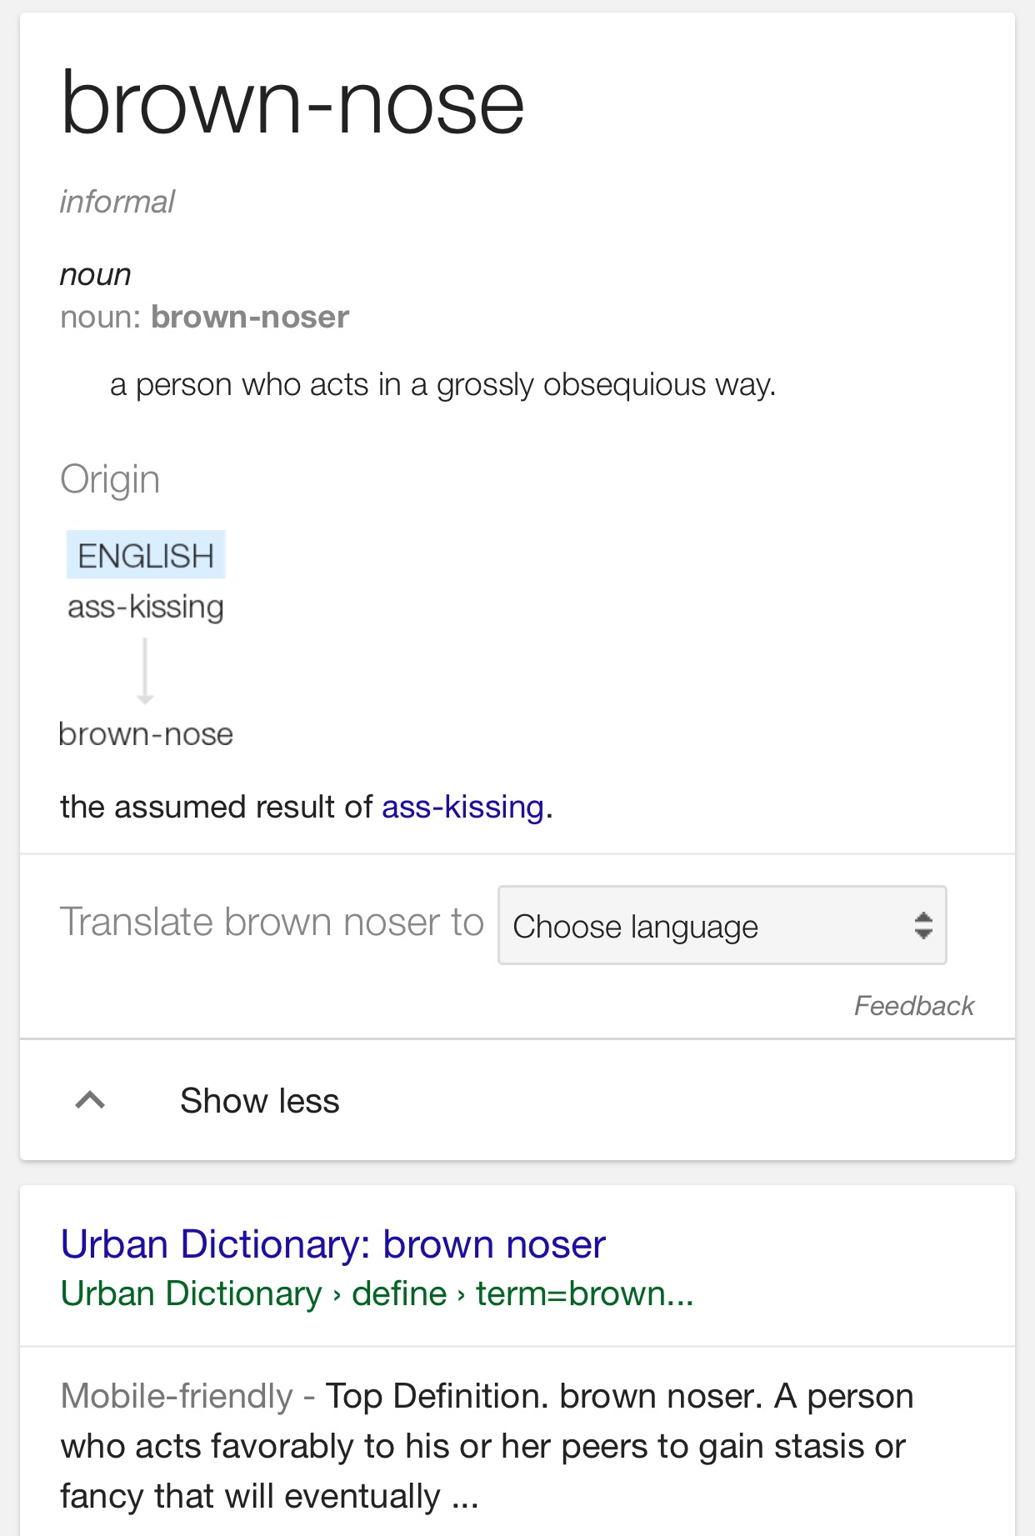Viewport: 1035px width, 1536px height.
Task: Click the Mobile-friendly label
Action: pos(177,1396)
